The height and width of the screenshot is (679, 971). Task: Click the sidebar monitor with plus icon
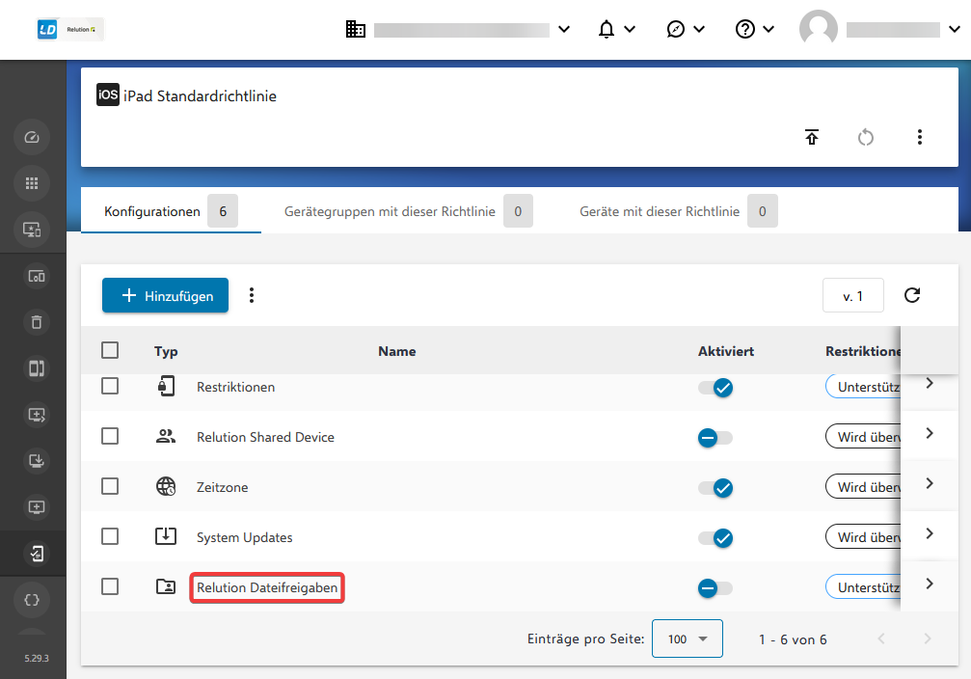[x=37, y=507]
